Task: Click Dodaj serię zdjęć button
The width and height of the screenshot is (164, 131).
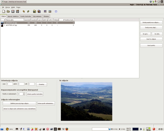Action: (151, 28)
